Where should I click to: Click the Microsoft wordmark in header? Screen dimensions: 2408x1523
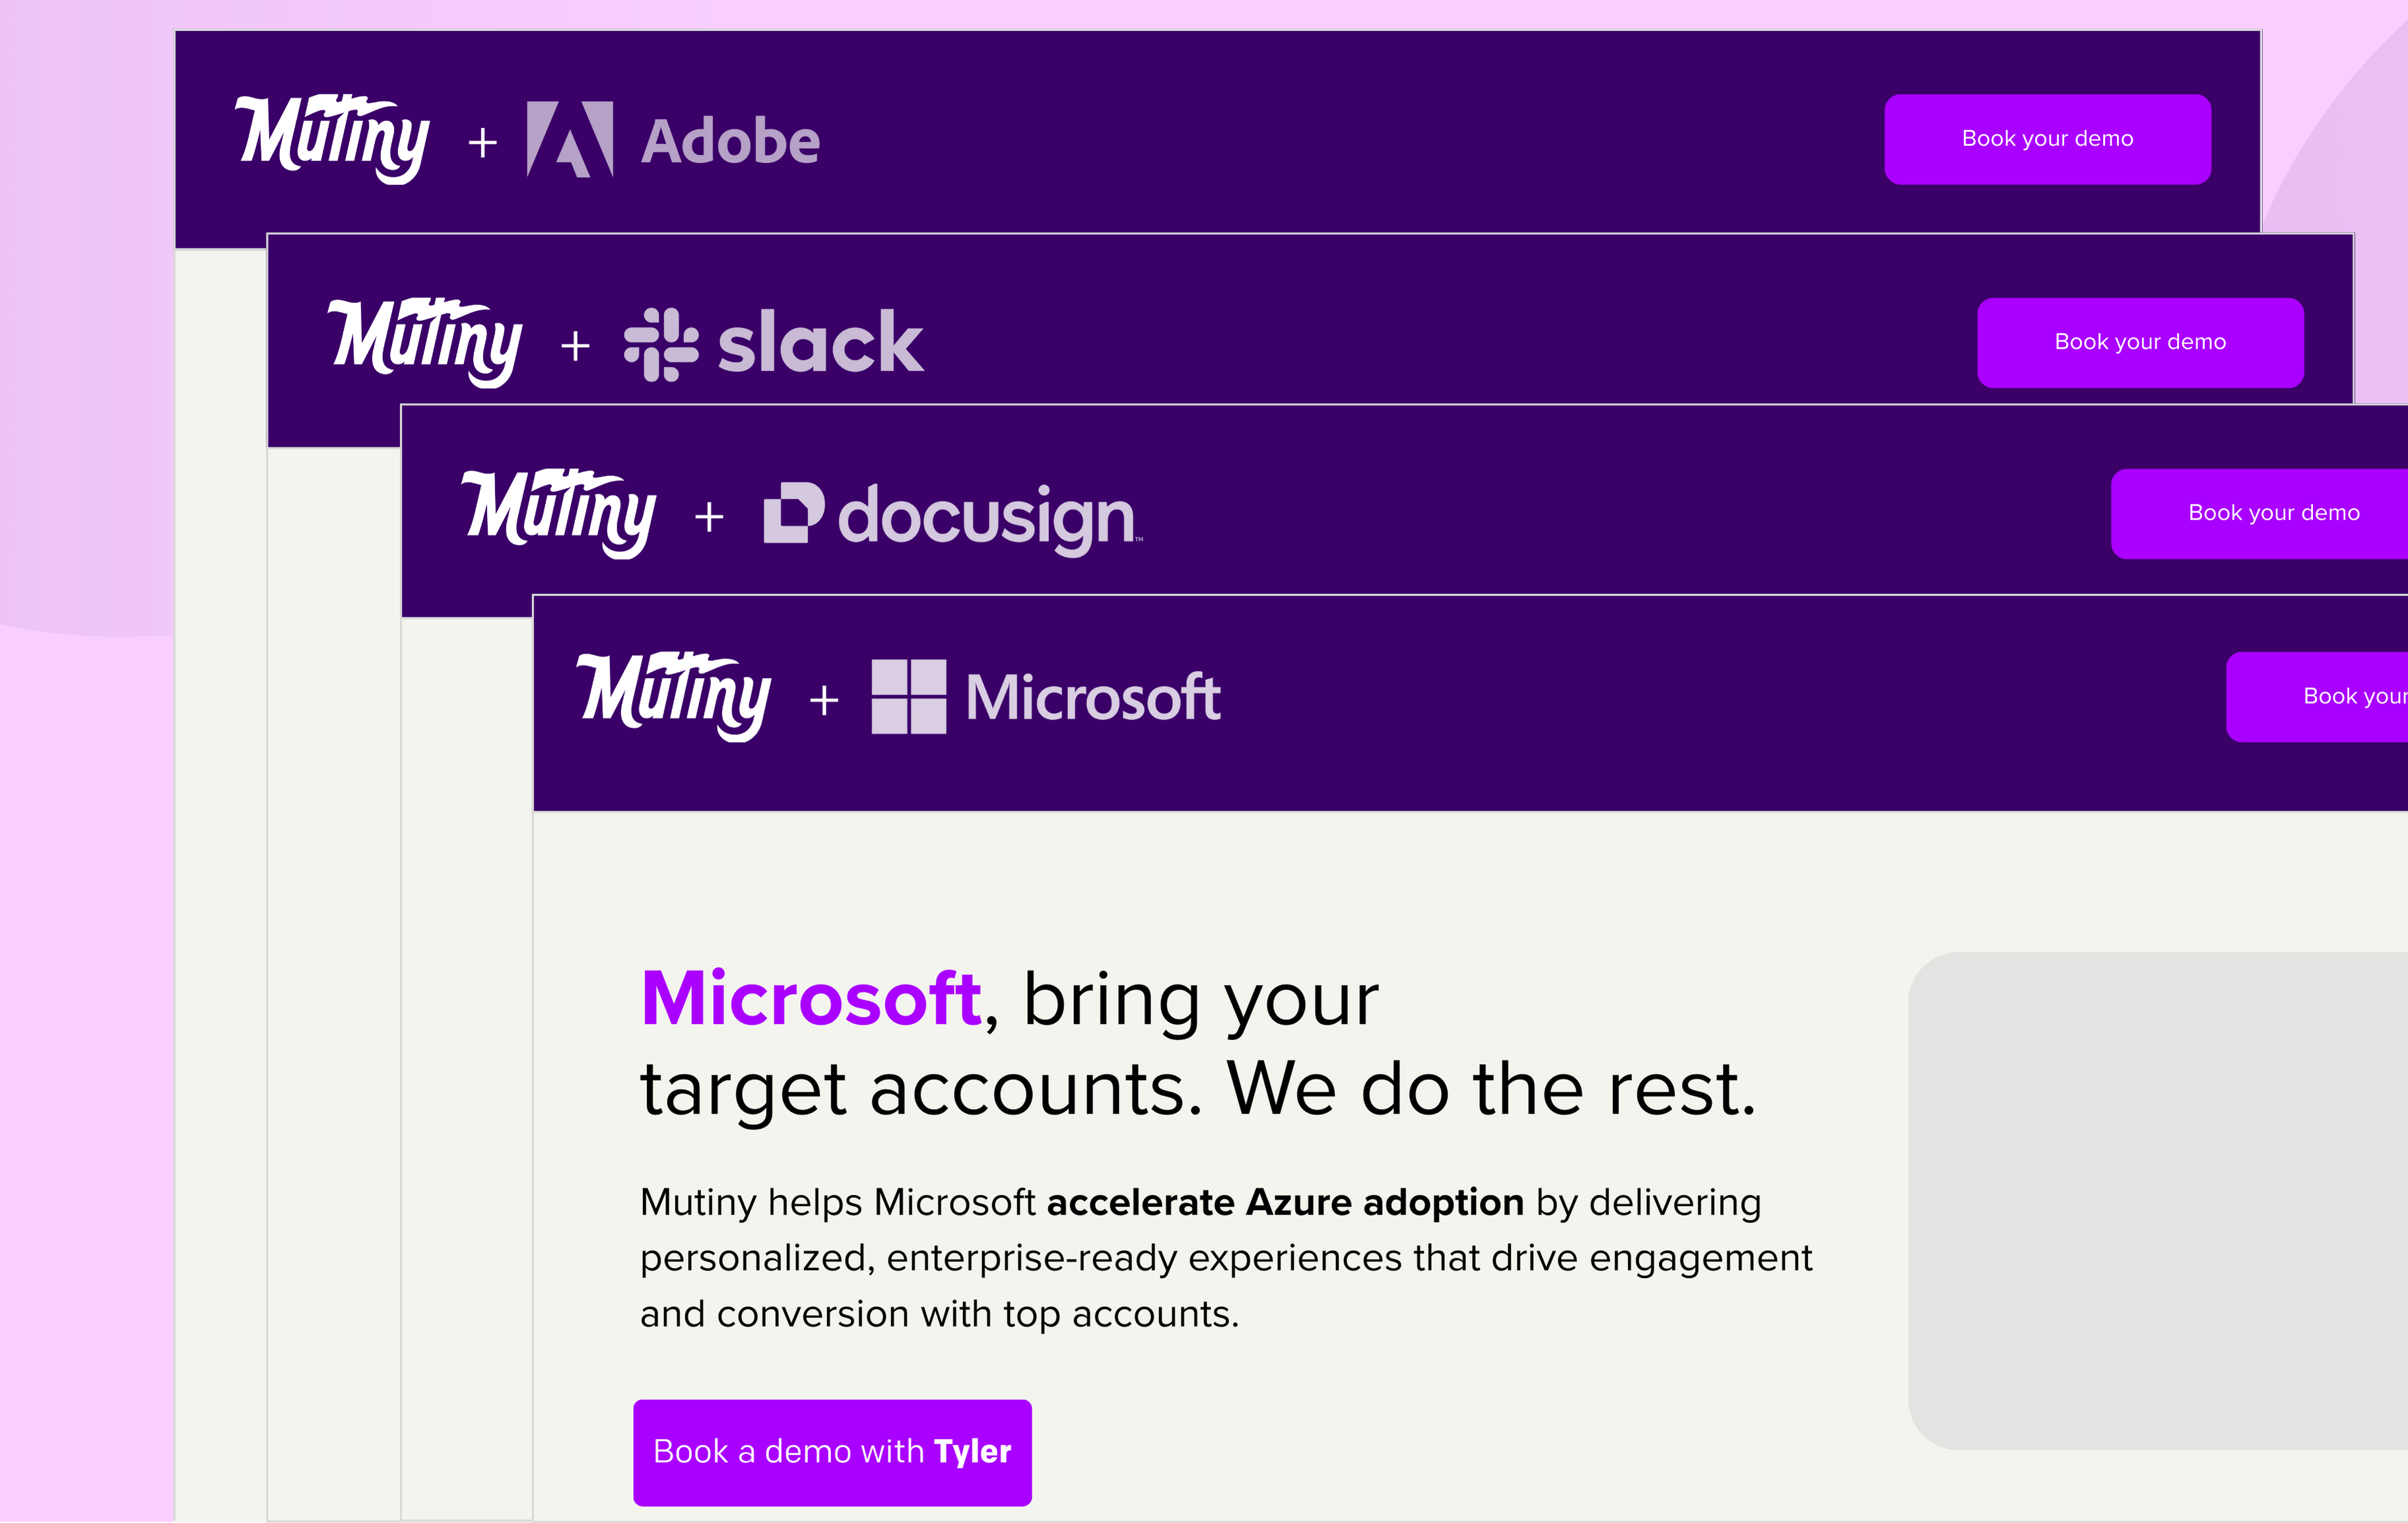point(1093,697)
